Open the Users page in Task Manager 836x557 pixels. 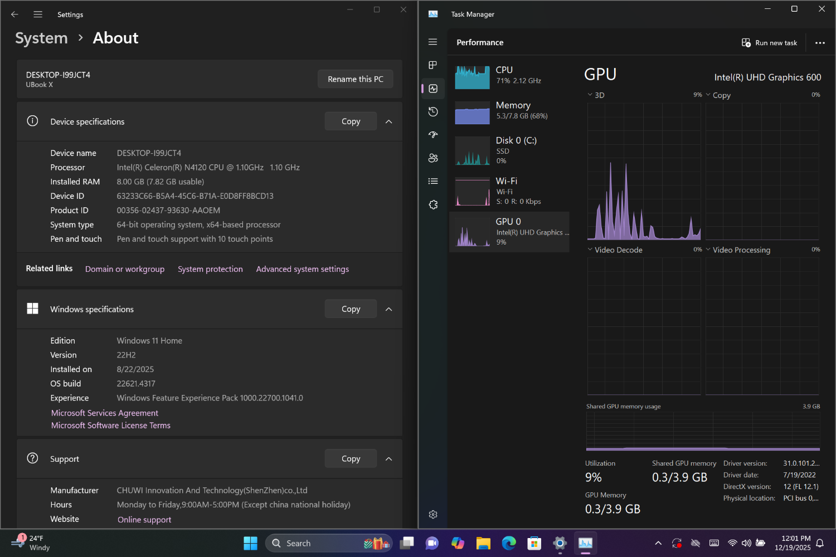pyautogui.click(x=433, y=158)
